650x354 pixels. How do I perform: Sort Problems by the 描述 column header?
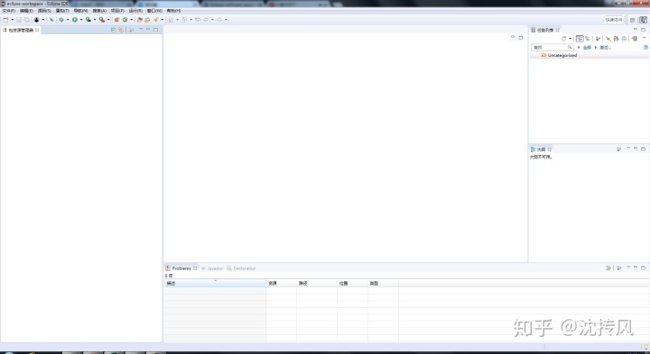point(215,283)
